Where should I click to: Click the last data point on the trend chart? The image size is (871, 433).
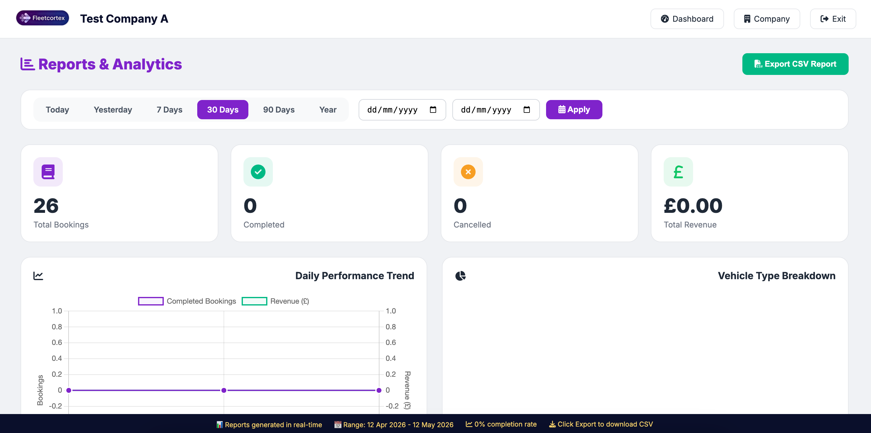379,390
